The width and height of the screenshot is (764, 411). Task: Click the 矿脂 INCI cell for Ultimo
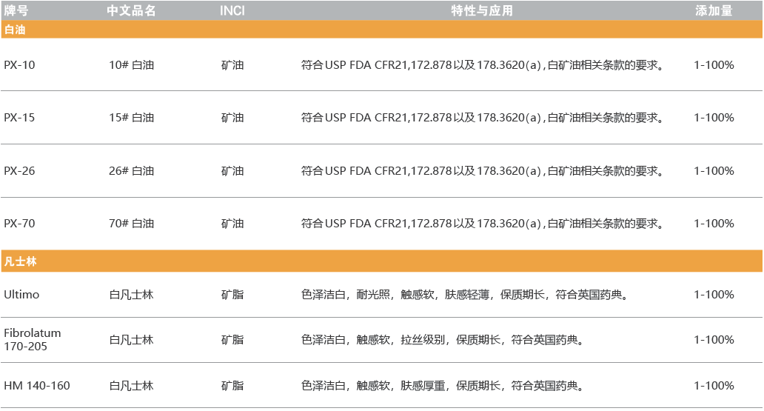[x=232, y=295]
